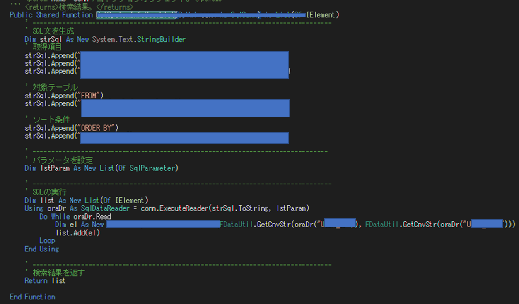Click 'Dim list As New List(Of IElement)' line
Image resolution: width=519 pixels, height=304 pixels.
coord(87,201)
